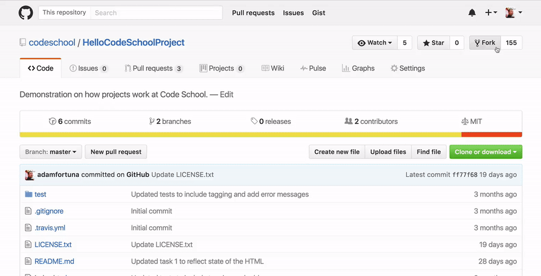View the 0 releases

[271, 122]
